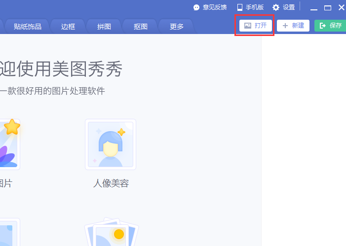Click the export icon in 保存 button
Image resolution: width=346 pixels, height=246 pixels.
point(323,26)
